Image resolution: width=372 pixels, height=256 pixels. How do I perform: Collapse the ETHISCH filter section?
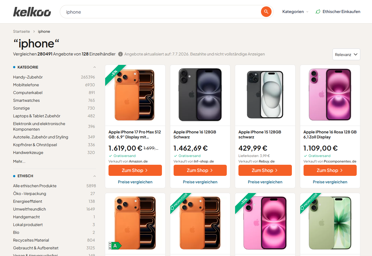coord(94,176)
